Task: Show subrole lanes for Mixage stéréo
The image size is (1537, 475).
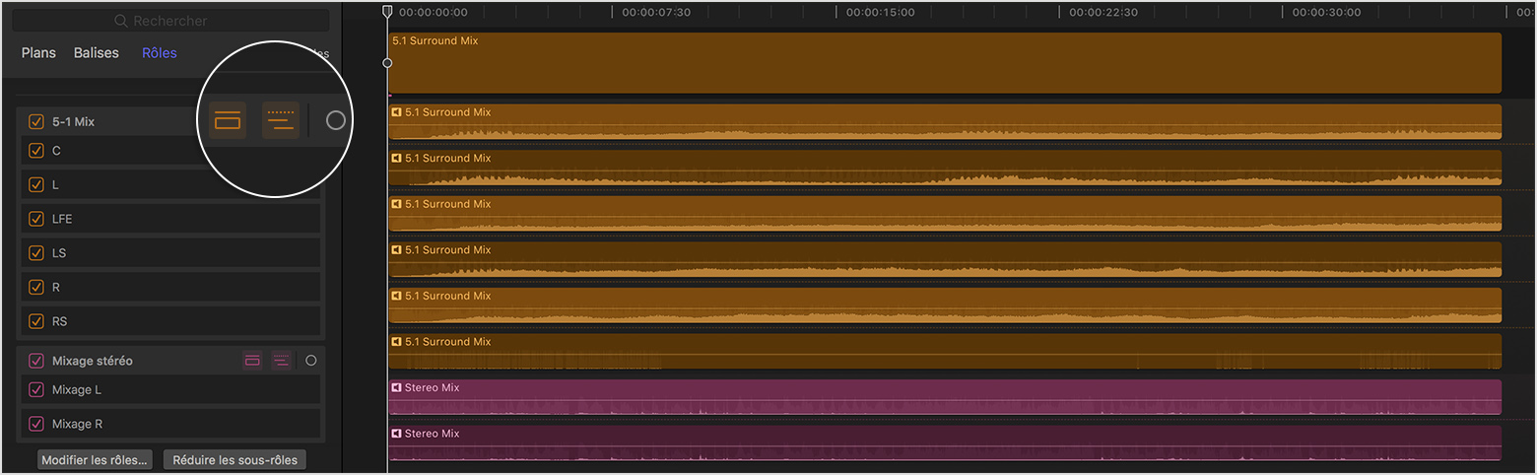Action: [x=282, y=361]
